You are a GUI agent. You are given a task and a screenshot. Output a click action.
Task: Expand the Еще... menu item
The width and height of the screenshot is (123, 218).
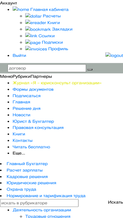click(19, 153)
